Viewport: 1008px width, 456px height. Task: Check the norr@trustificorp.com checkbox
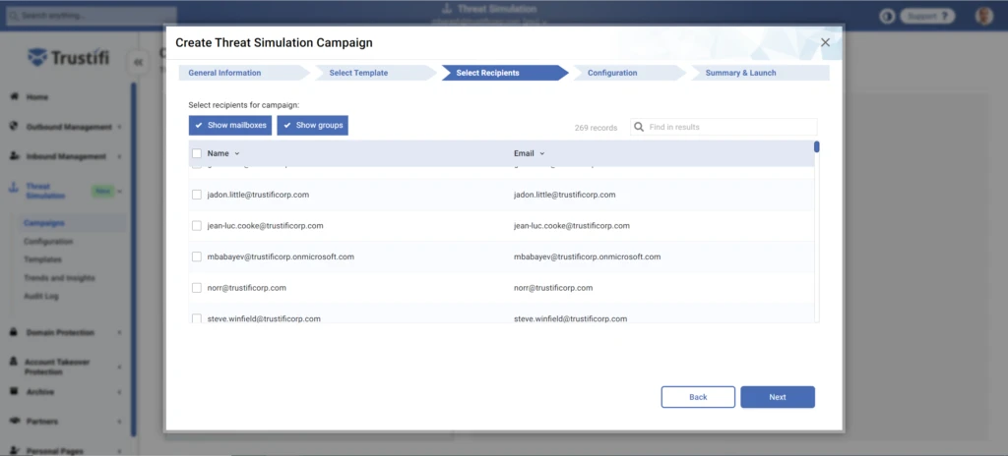197,288
